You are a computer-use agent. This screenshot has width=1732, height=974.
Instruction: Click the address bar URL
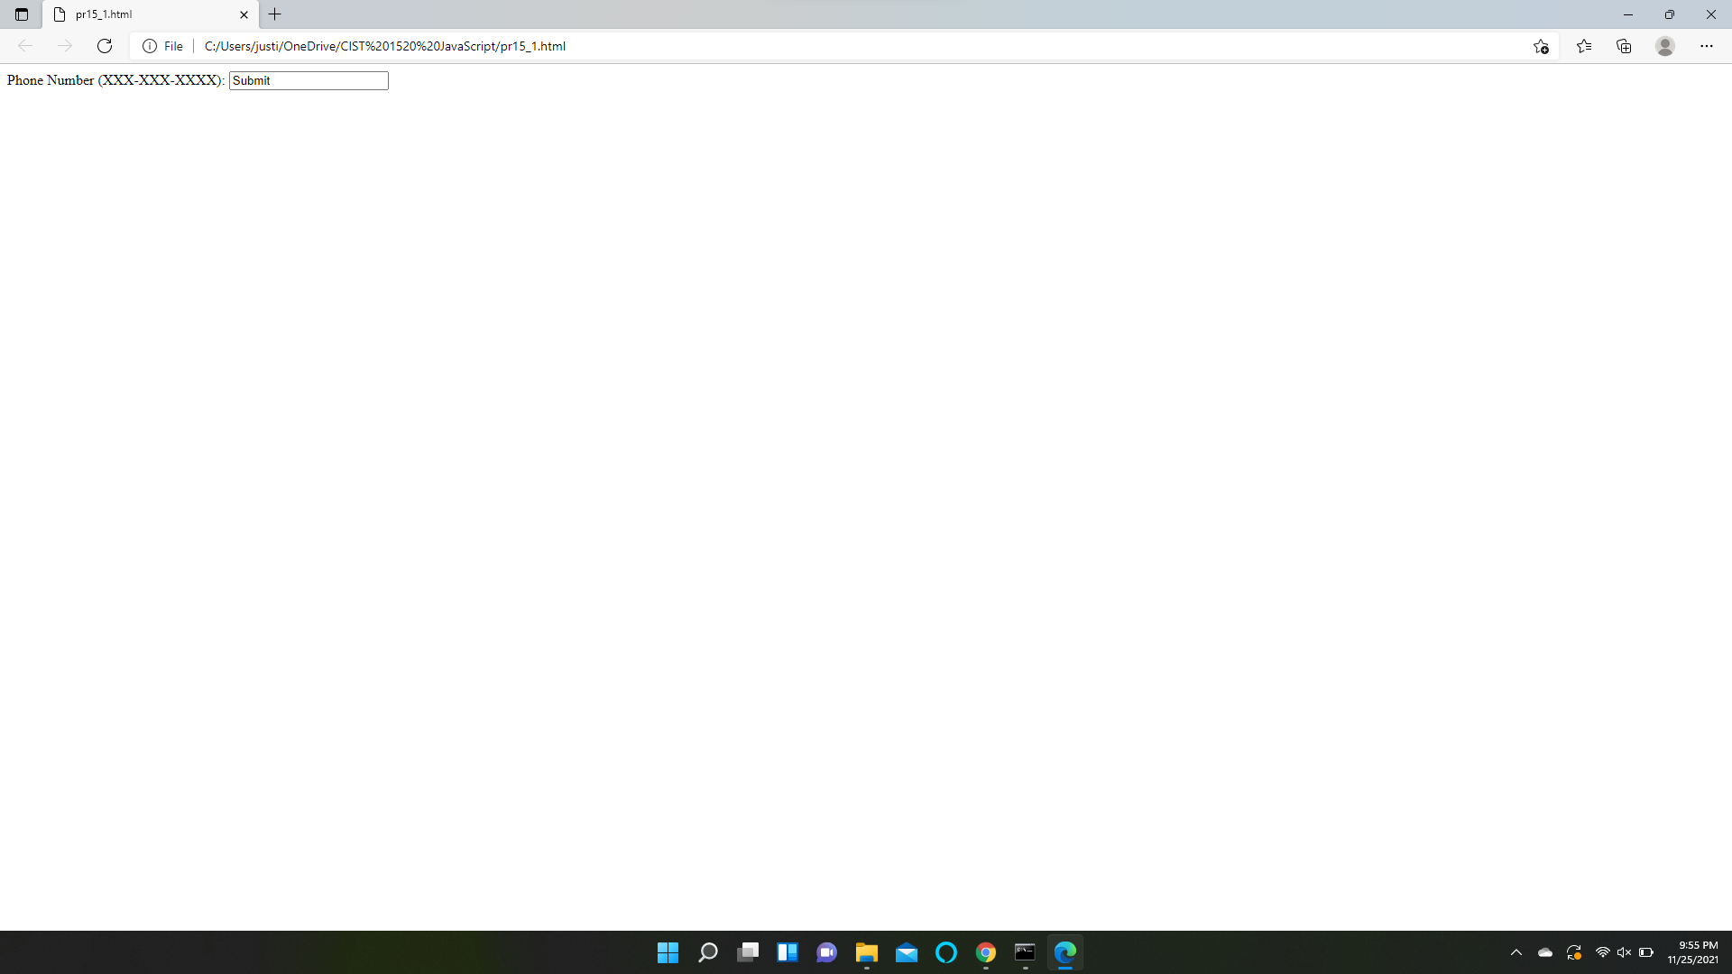point(385,46)
